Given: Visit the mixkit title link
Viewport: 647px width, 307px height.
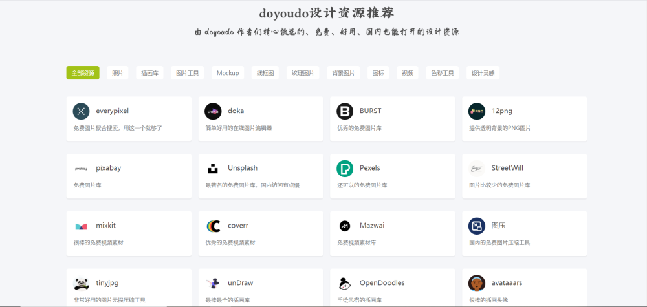Looking at the screenshot, I should 106,226.
